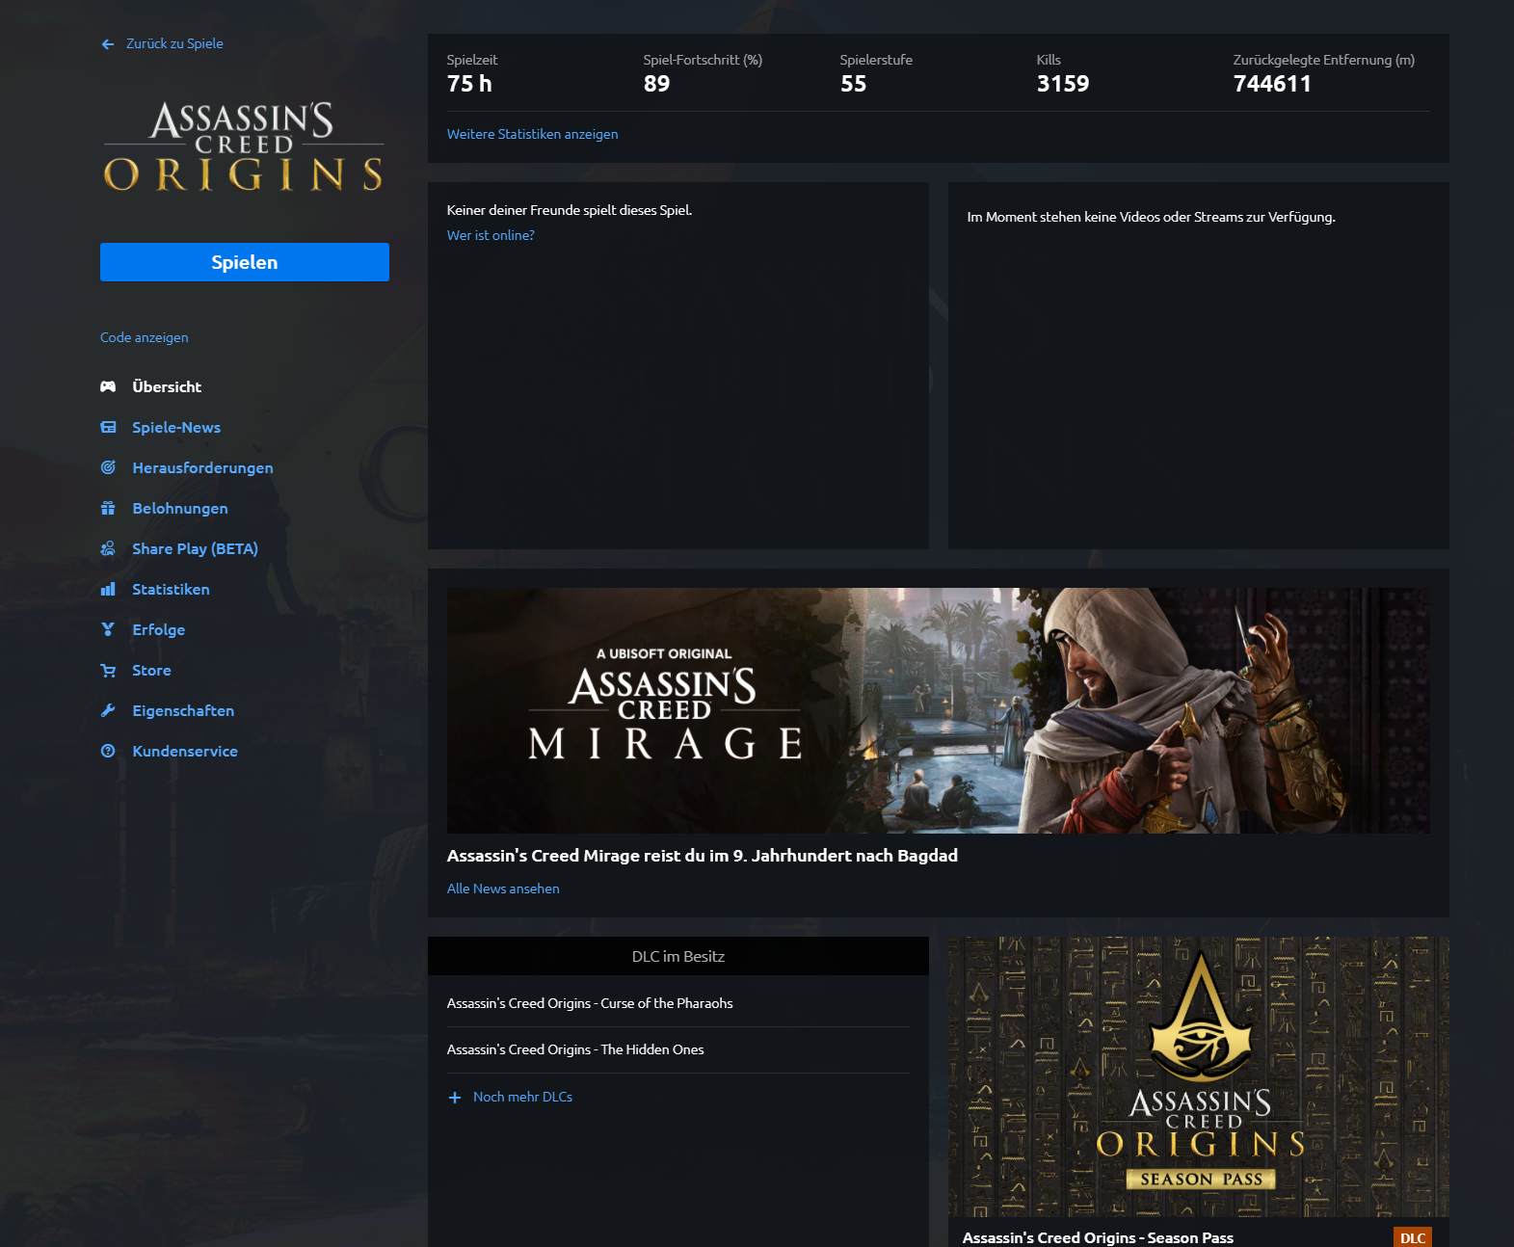Click the plus icon beside Noch mehr DLCs
This screenshot has width=1514, height=1247.
tap(455, 1098)
